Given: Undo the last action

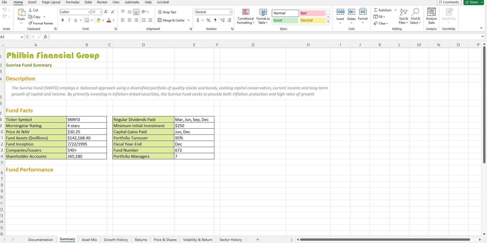Looking at the screenshot, I should pyautogui.click(x=4, y=10).
